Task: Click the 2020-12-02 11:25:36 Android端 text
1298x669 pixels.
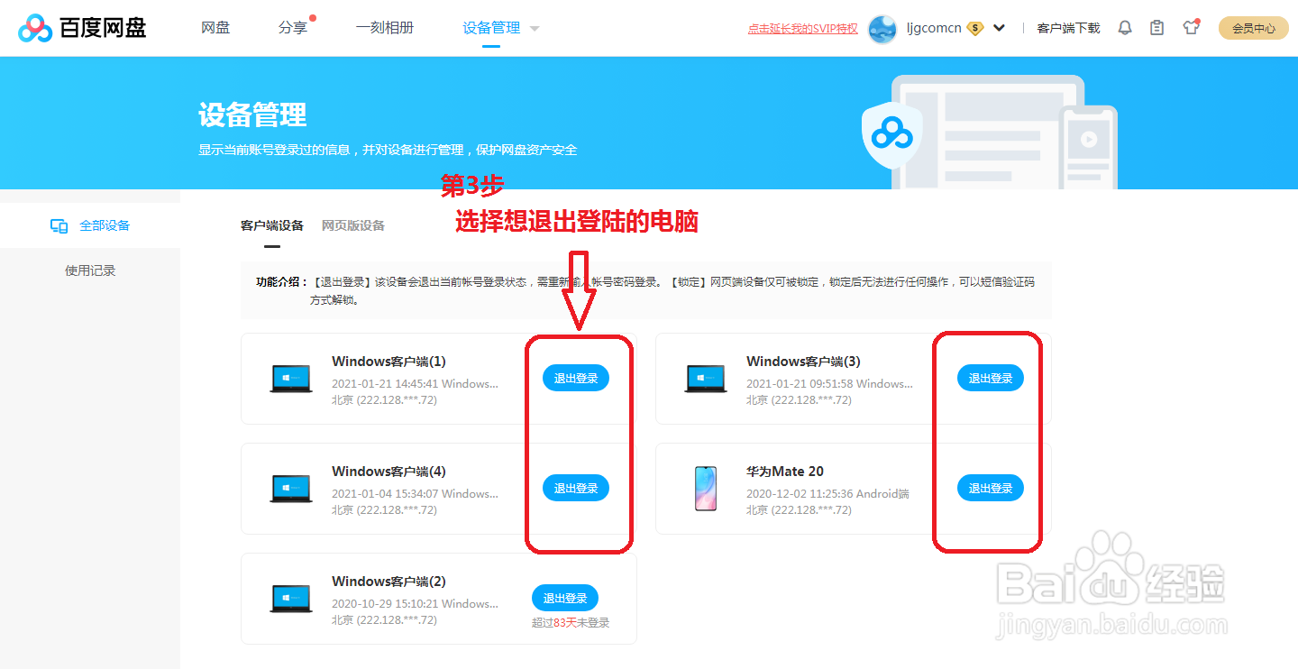Action: pos(827,494)
